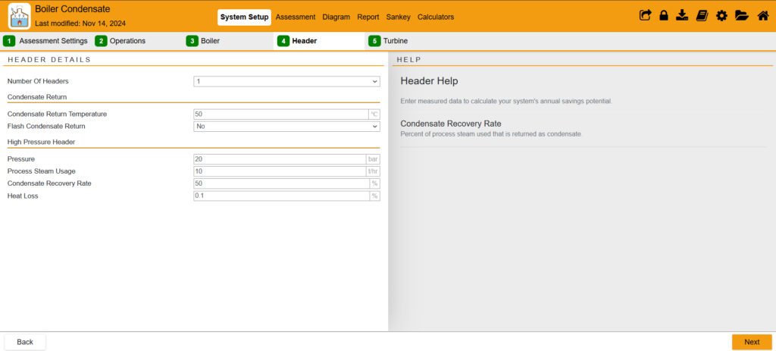Click the Pressure input field
The image size is (776, 351).
tap(280, 159)
